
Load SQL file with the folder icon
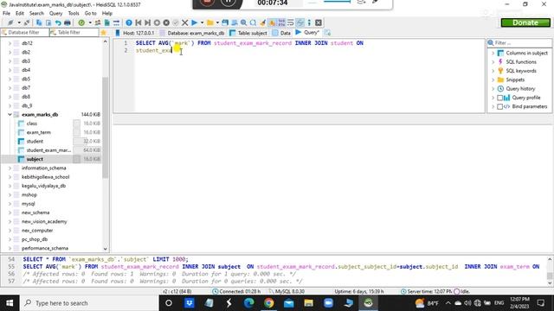210,22
